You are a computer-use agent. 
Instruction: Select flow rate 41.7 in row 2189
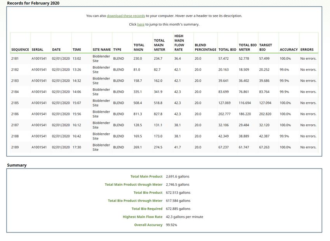point(177,147)
